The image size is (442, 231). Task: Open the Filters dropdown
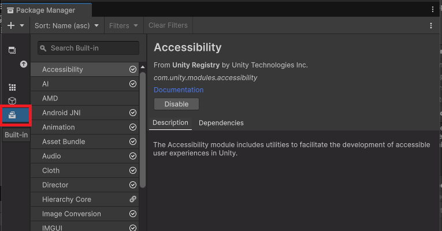(x=124, y=25)
